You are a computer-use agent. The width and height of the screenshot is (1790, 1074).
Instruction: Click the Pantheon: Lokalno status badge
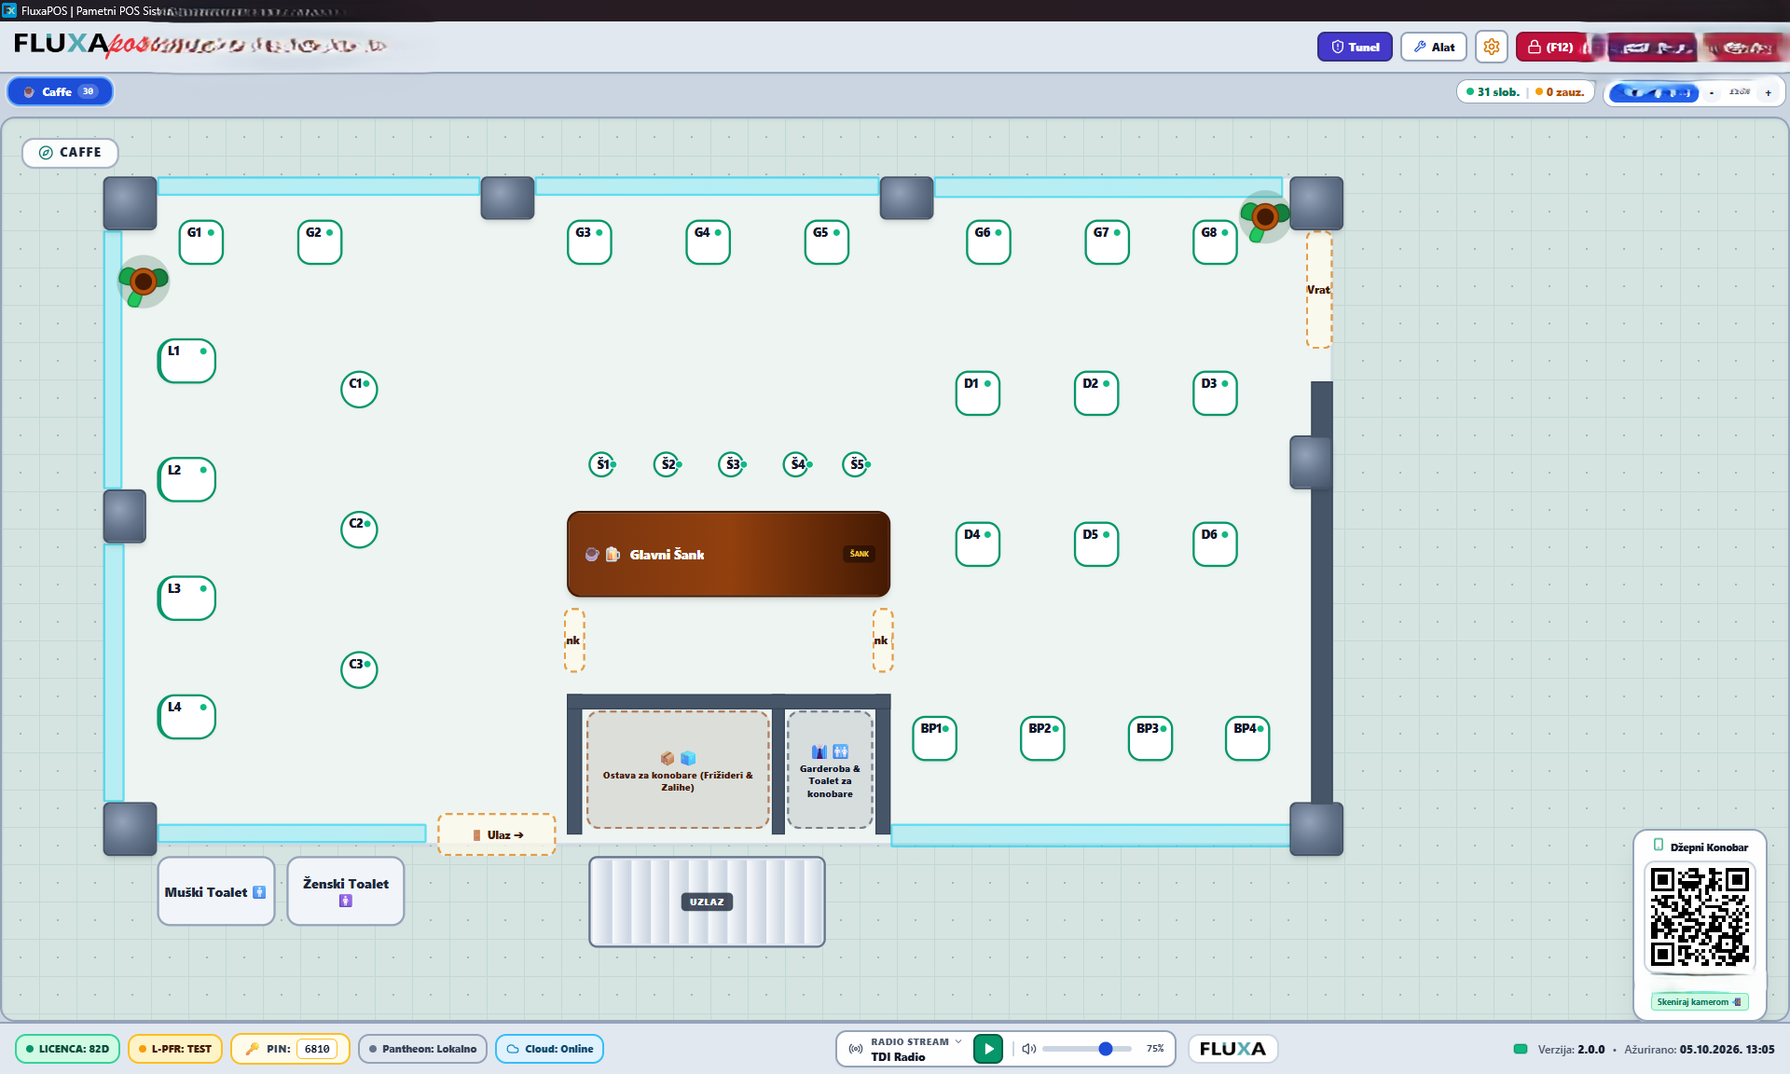pyautogui.click(x=422, y=1049)
